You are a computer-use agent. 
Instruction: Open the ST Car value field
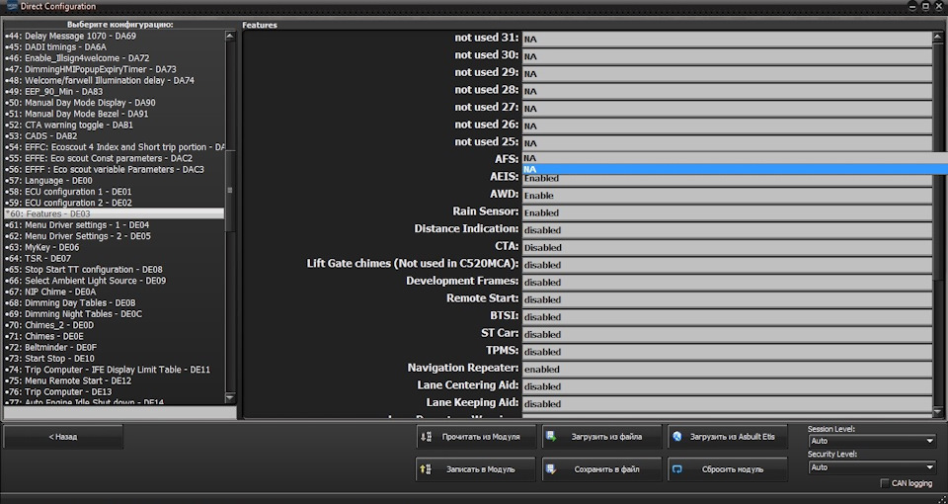tap(728, 335)
